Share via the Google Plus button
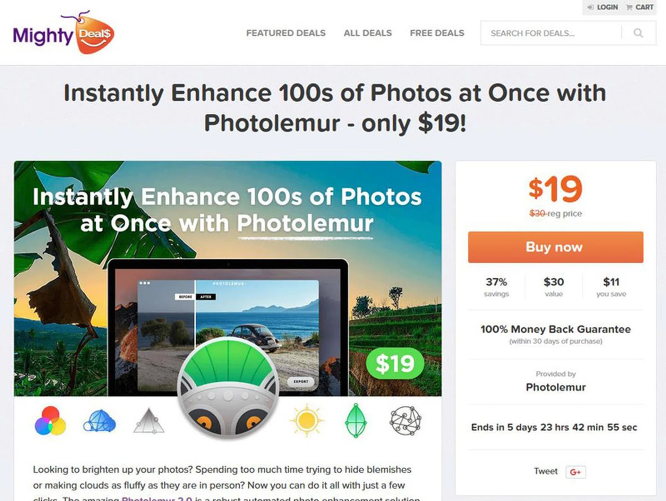The width and height of the screenshot is (666, 501). [x=575, y=472]
